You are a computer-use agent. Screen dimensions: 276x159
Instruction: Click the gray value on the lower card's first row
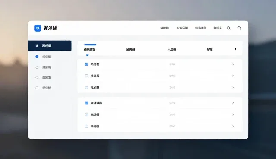coord(172,103)
